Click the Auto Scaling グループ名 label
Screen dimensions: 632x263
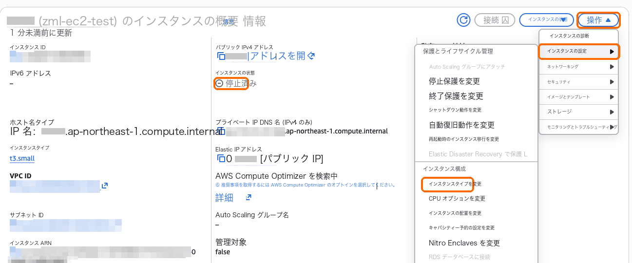tap(252, 215)
